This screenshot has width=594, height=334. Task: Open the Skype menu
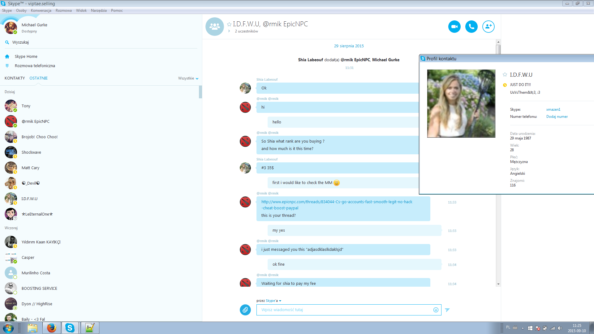(x=7, y=11)
